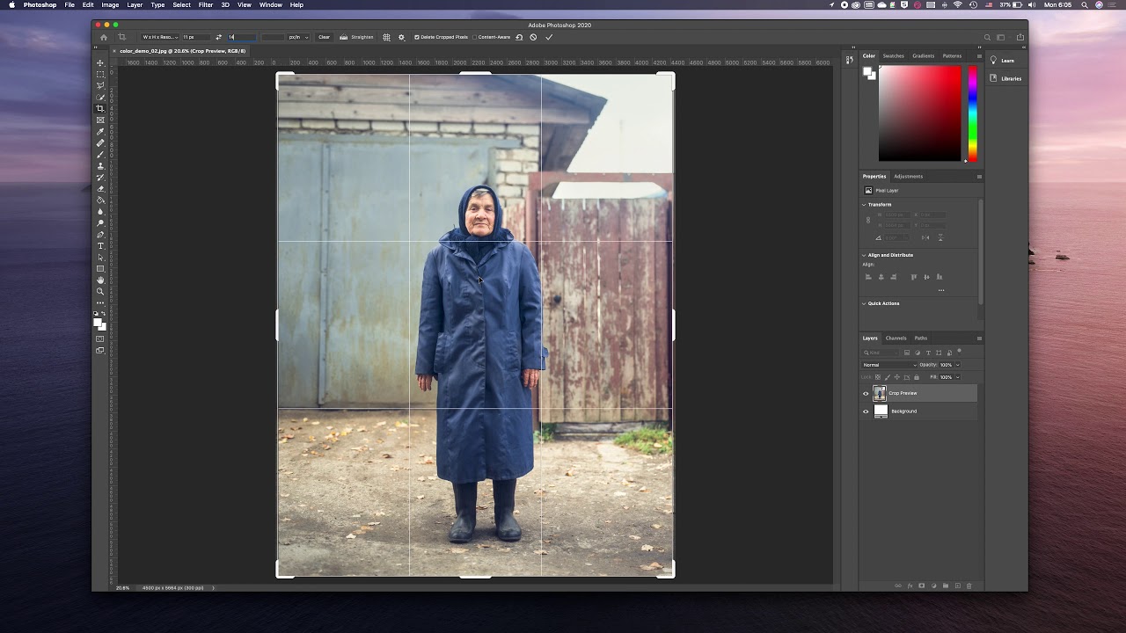Open the crop ratio preset dropdown
Screen dimensions: 1126x633
(x=161, y=37)
